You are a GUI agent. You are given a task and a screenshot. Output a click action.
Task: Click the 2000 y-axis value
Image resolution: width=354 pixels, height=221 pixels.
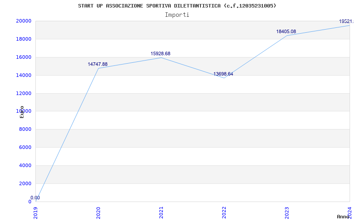point(25,183)
